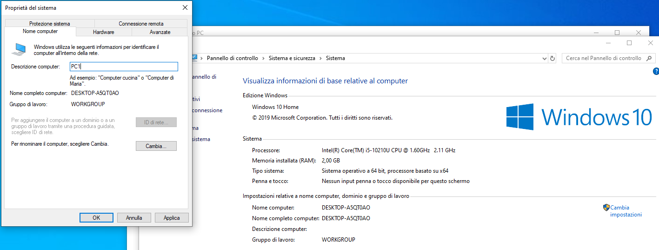Click the magnifier icon in the Pannello di controllo search box
This screenshot has height=250, width=659.
649,58
